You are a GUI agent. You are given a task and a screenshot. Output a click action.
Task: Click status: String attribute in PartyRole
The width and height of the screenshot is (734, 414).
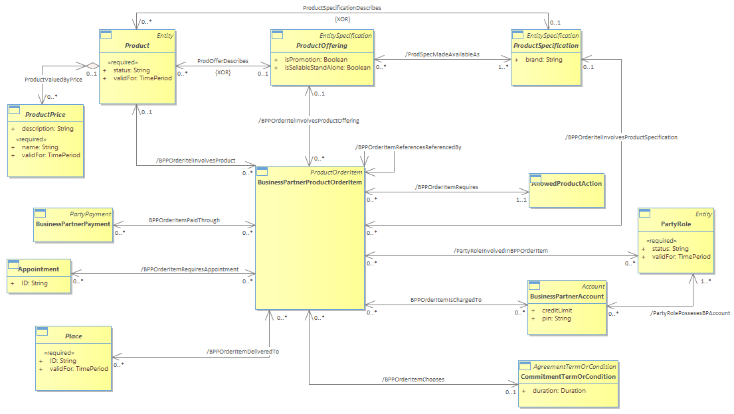670,248
